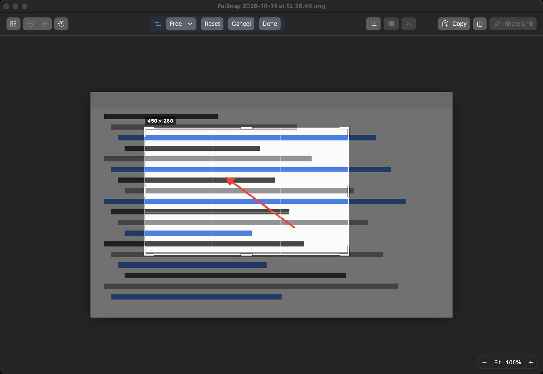
Task: Click the crop mode icon beside Free
Action: coord(157,24)
